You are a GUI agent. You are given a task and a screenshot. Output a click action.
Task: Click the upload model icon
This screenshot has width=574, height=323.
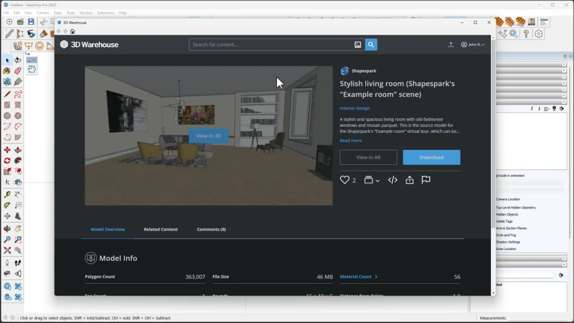click(451, 45)
